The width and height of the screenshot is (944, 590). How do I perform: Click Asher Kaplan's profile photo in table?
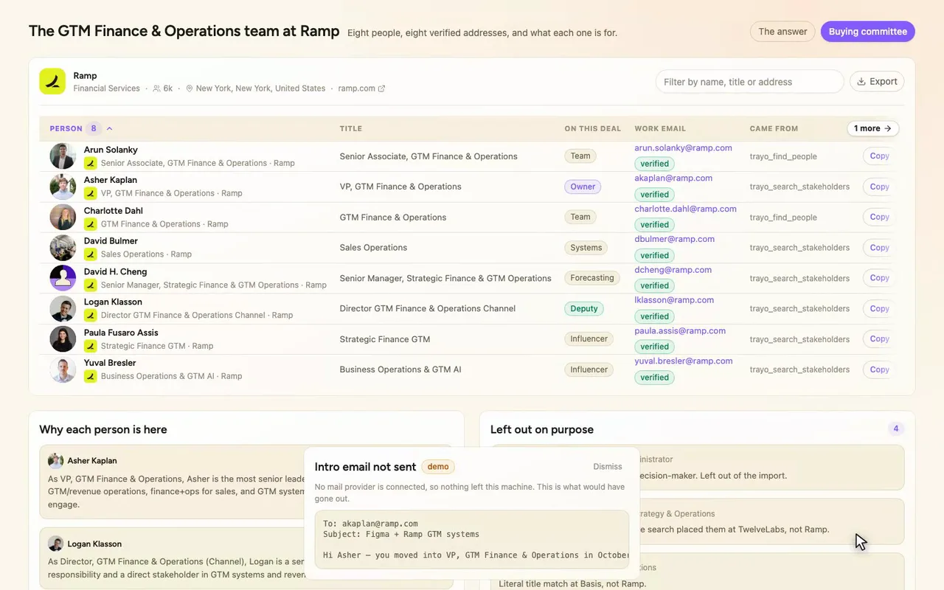click(63, 187)
